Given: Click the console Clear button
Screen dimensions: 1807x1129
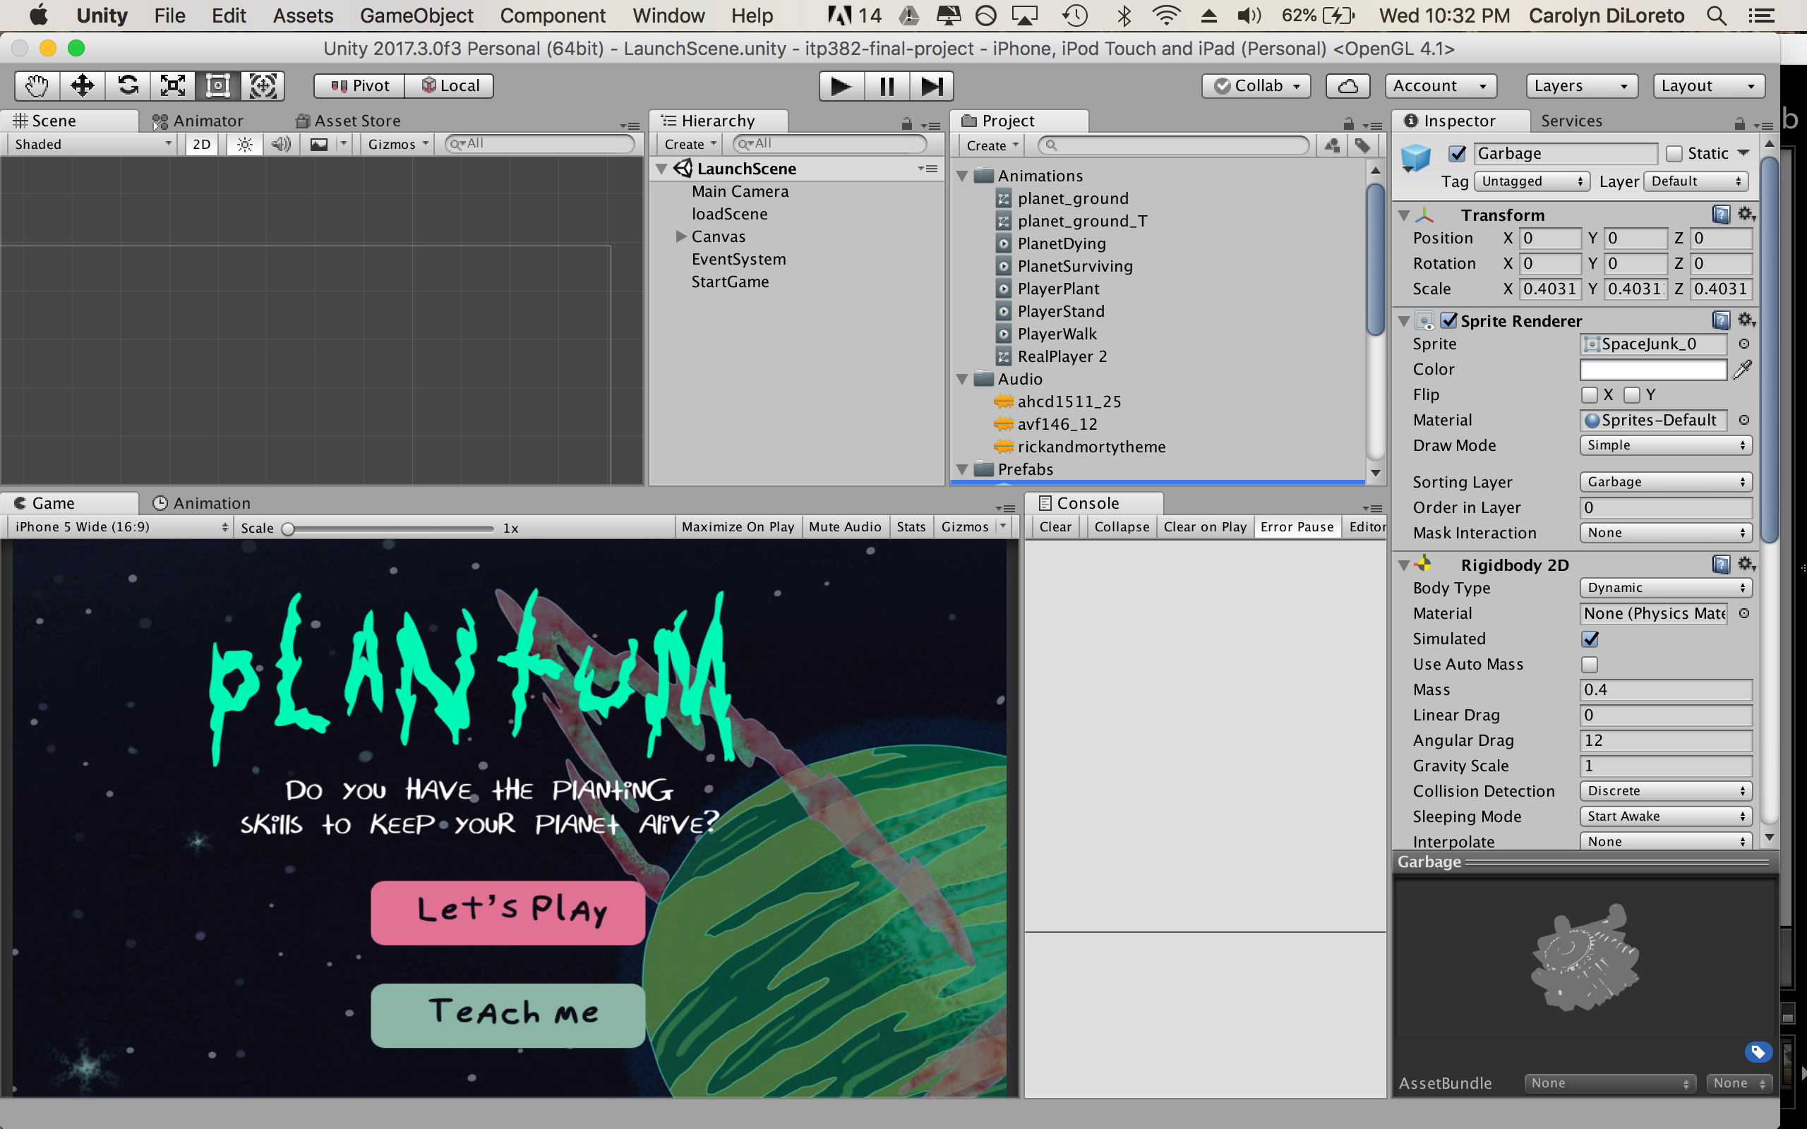Looking at the screenshot, I should coord(1055,527).
